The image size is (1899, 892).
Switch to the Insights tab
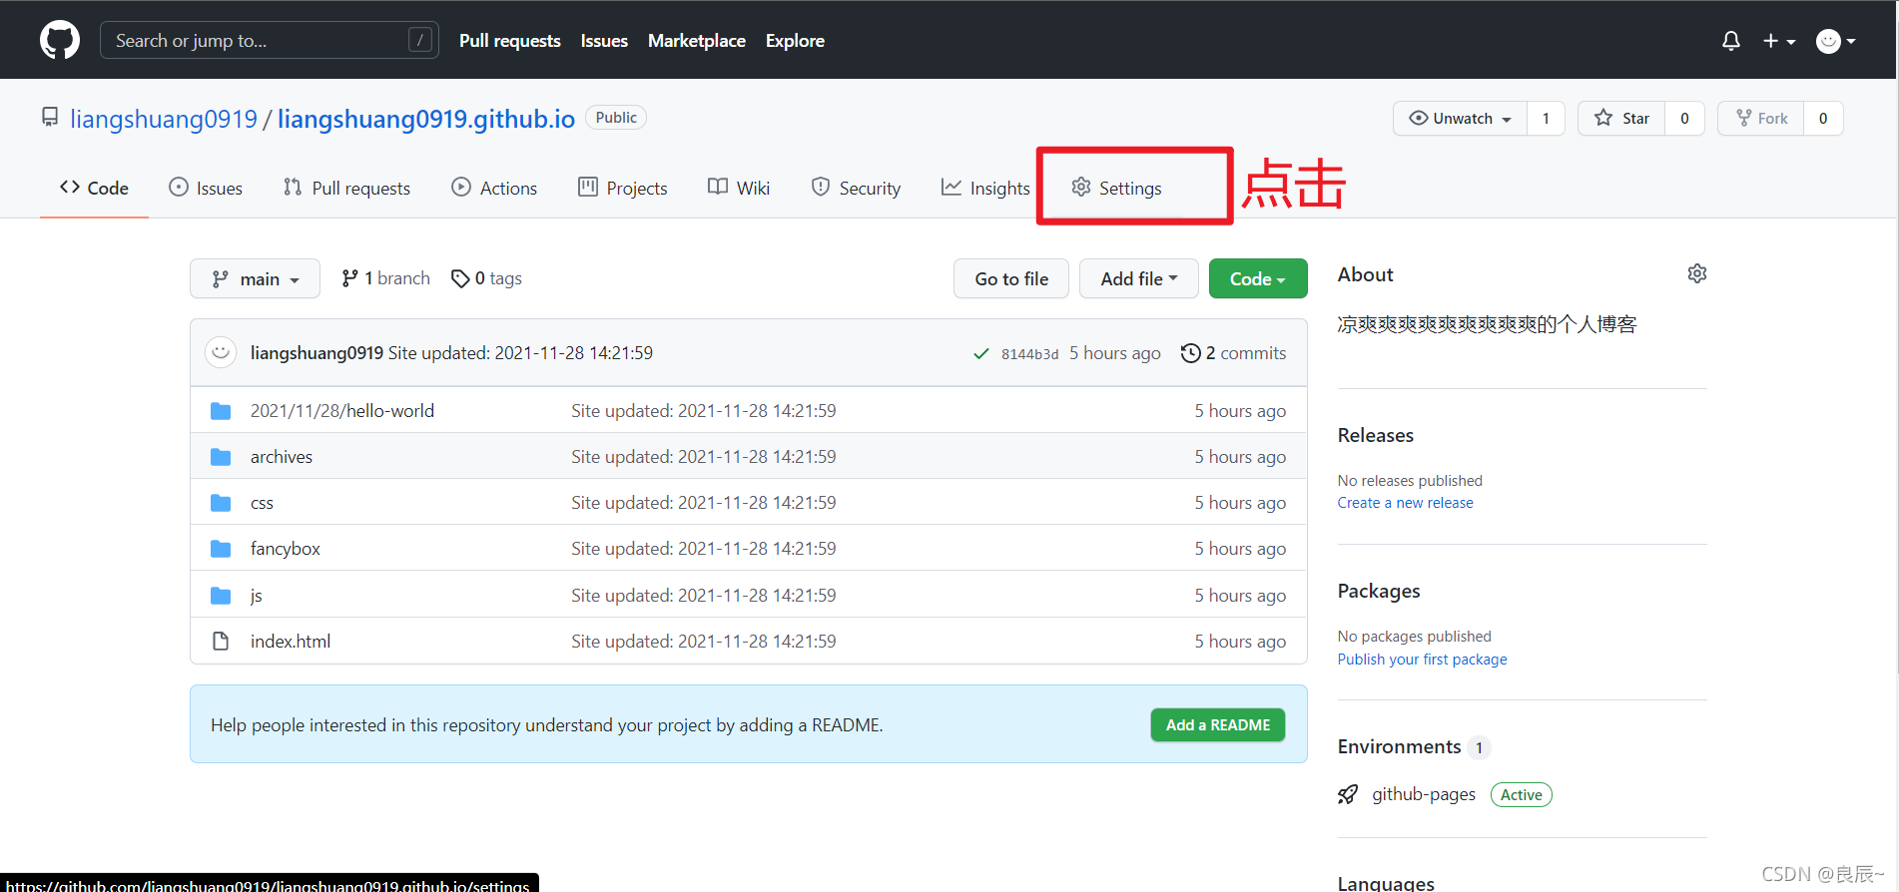(985, 188)
